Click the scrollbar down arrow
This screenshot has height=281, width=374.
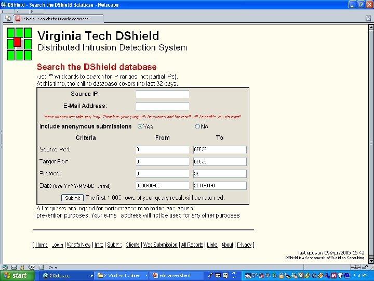click(x=371, y=261)
